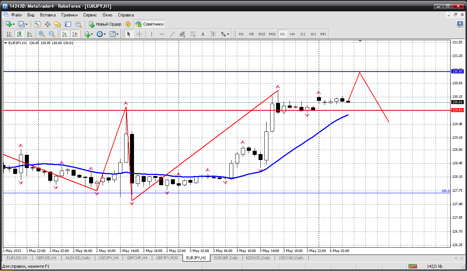The height and width of the screenshot is (271, 467).
Task: Select the Fibonacci Retracement tool
Action: 193,34
